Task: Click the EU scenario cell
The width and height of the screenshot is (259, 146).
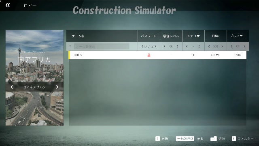Action: [193, 55]
